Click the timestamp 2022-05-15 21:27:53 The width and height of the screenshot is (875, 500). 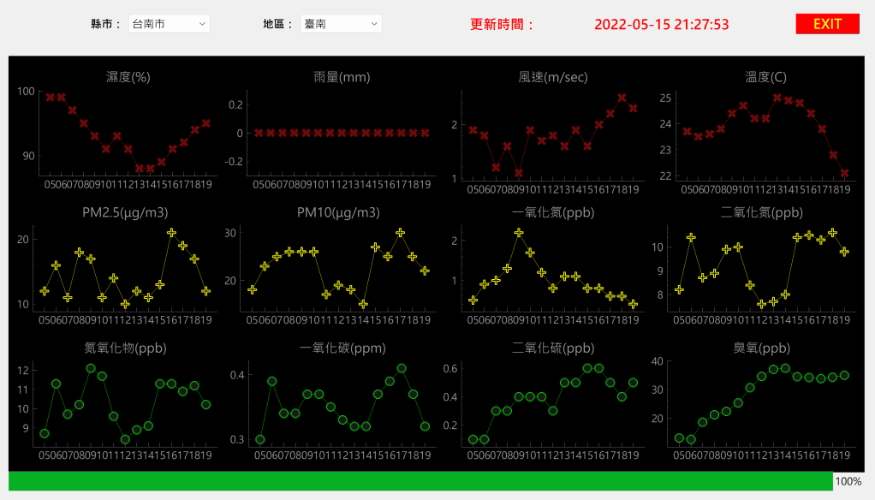pyautogui.click(x=661, y=24)
